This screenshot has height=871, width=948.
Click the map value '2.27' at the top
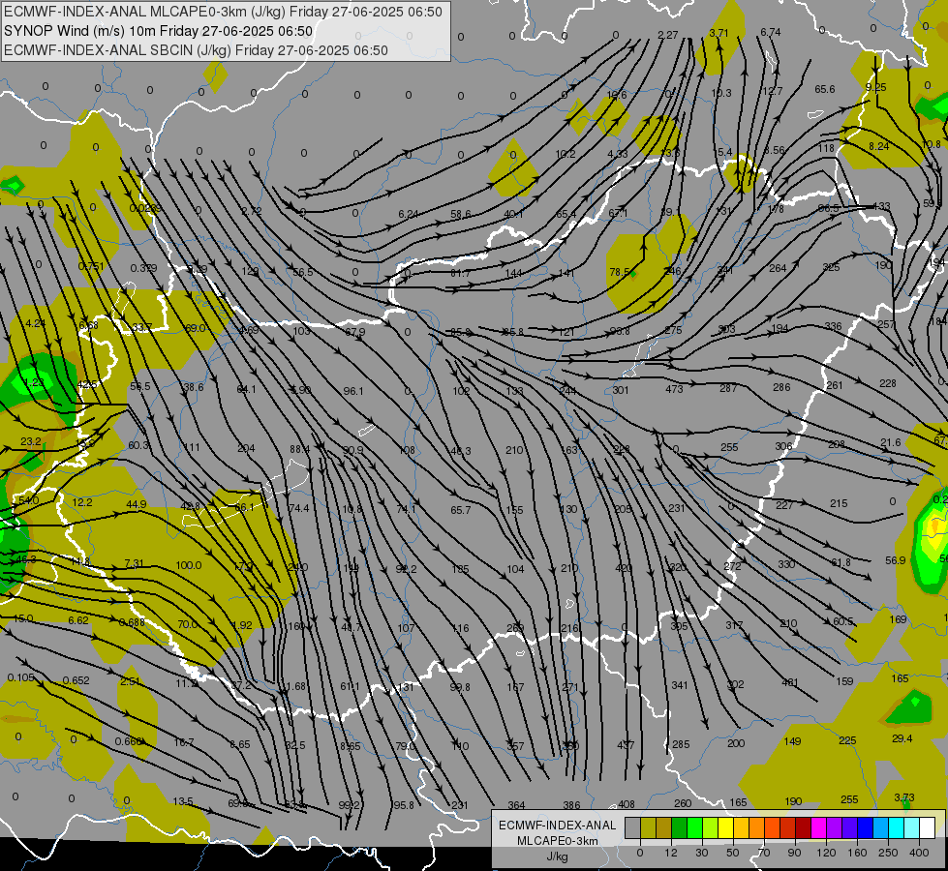tap(667, 35)
